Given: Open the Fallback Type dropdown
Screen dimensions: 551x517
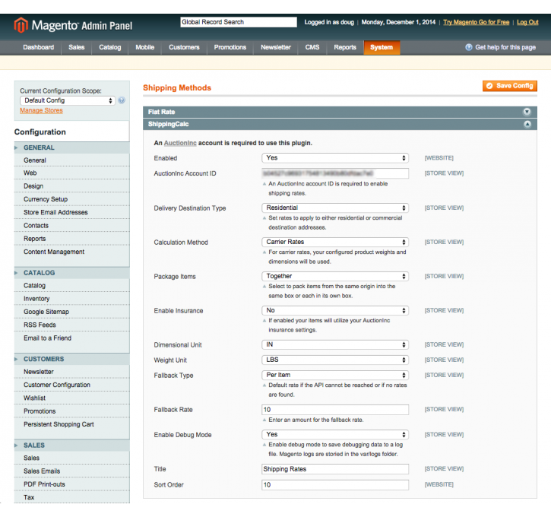Looking at the screenshot, I should [x=335, y=375].
